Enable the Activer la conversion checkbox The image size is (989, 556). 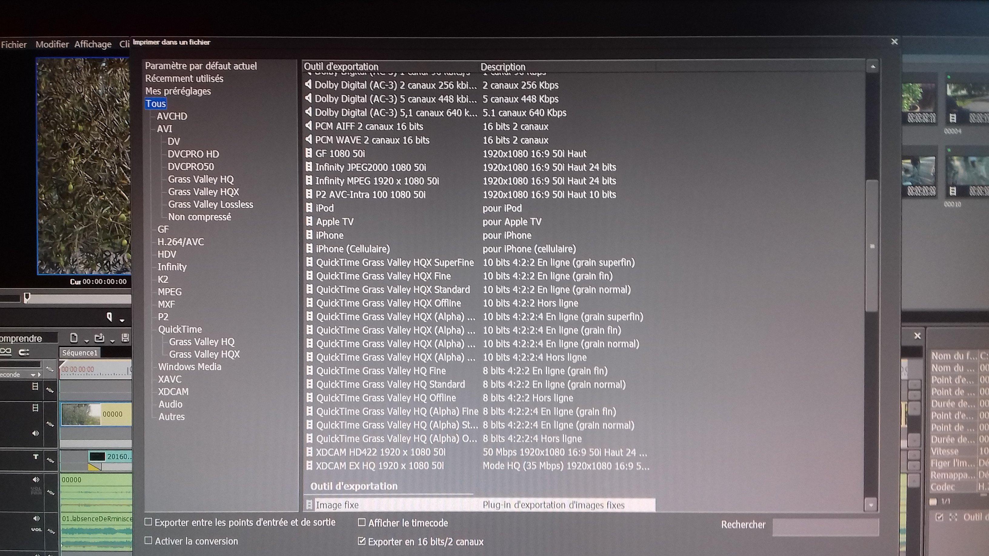click(x=148, y=540)
